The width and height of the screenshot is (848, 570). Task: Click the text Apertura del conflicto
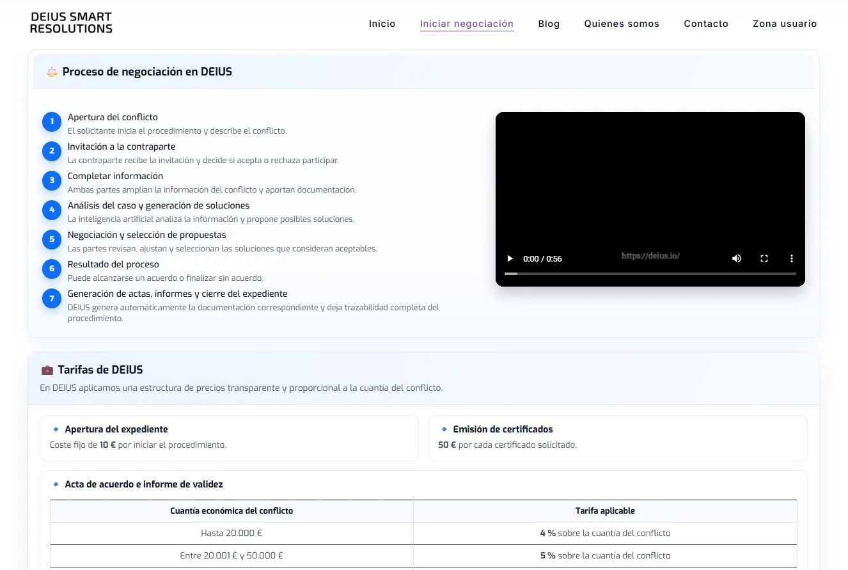pyautogui.click(x=113, y=117)
